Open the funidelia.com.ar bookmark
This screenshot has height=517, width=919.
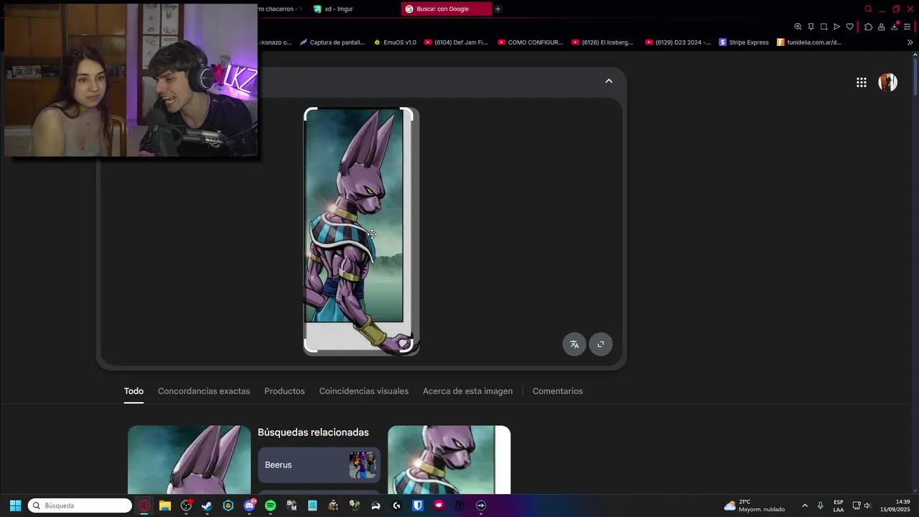pyautogui.click(x=809, y=42)
